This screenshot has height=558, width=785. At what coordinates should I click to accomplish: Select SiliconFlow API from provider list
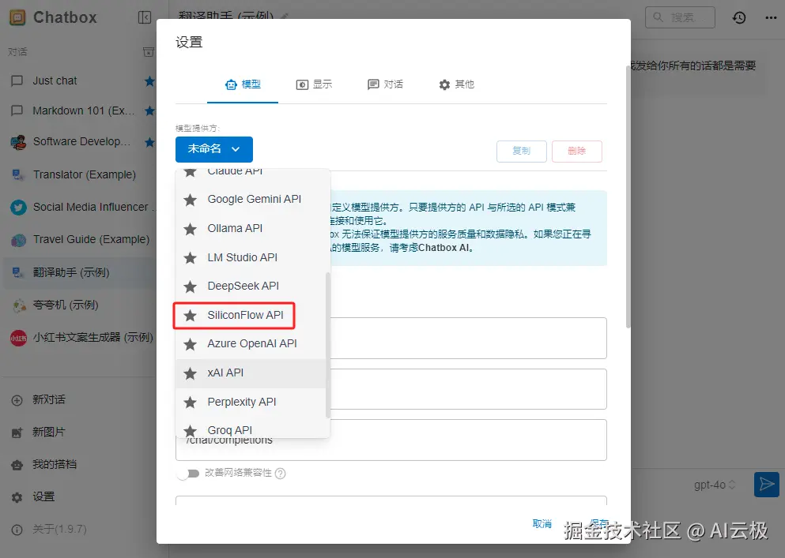click(251, 316)
